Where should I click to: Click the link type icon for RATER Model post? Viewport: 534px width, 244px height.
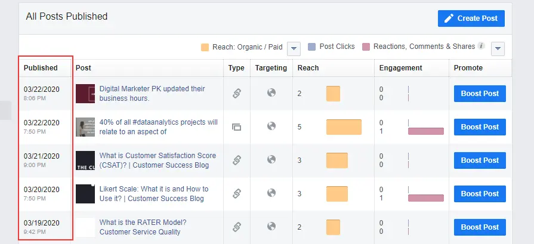(x=237, y=227)
